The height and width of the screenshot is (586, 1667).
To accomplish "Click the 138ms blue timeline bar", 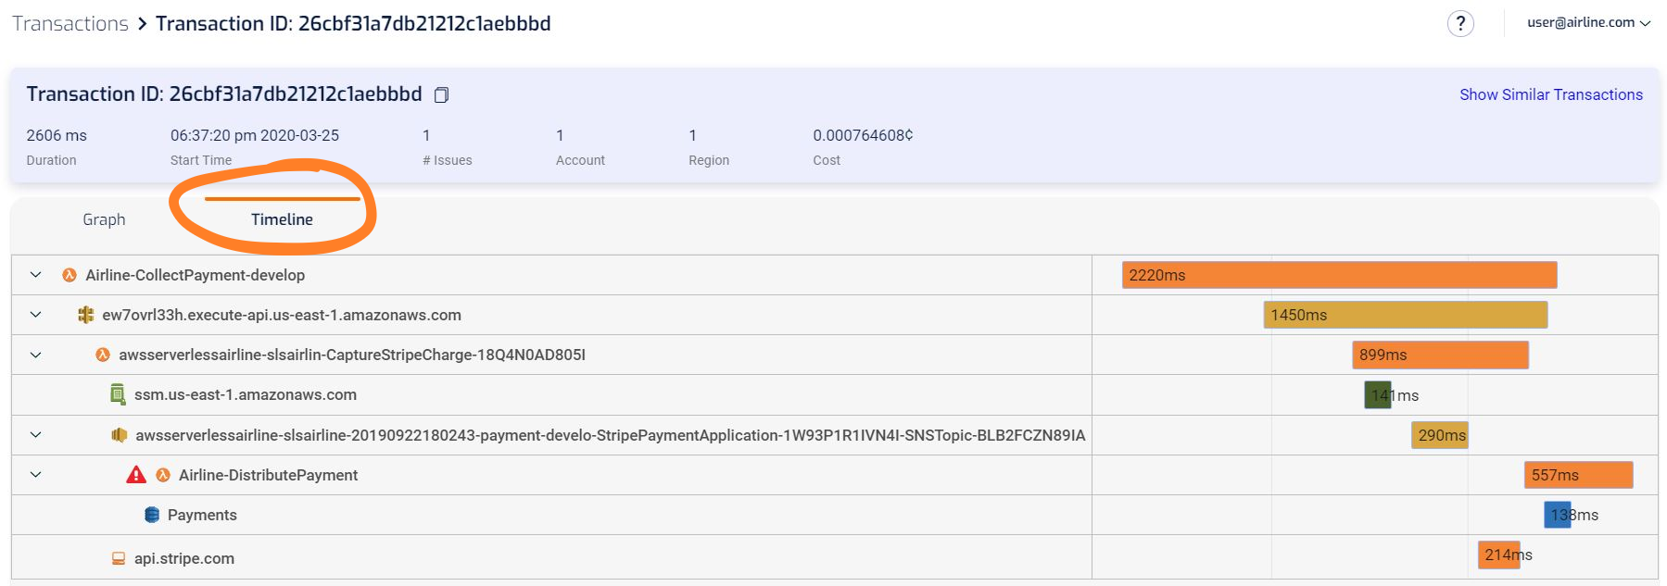I will tap(1558, 515).
